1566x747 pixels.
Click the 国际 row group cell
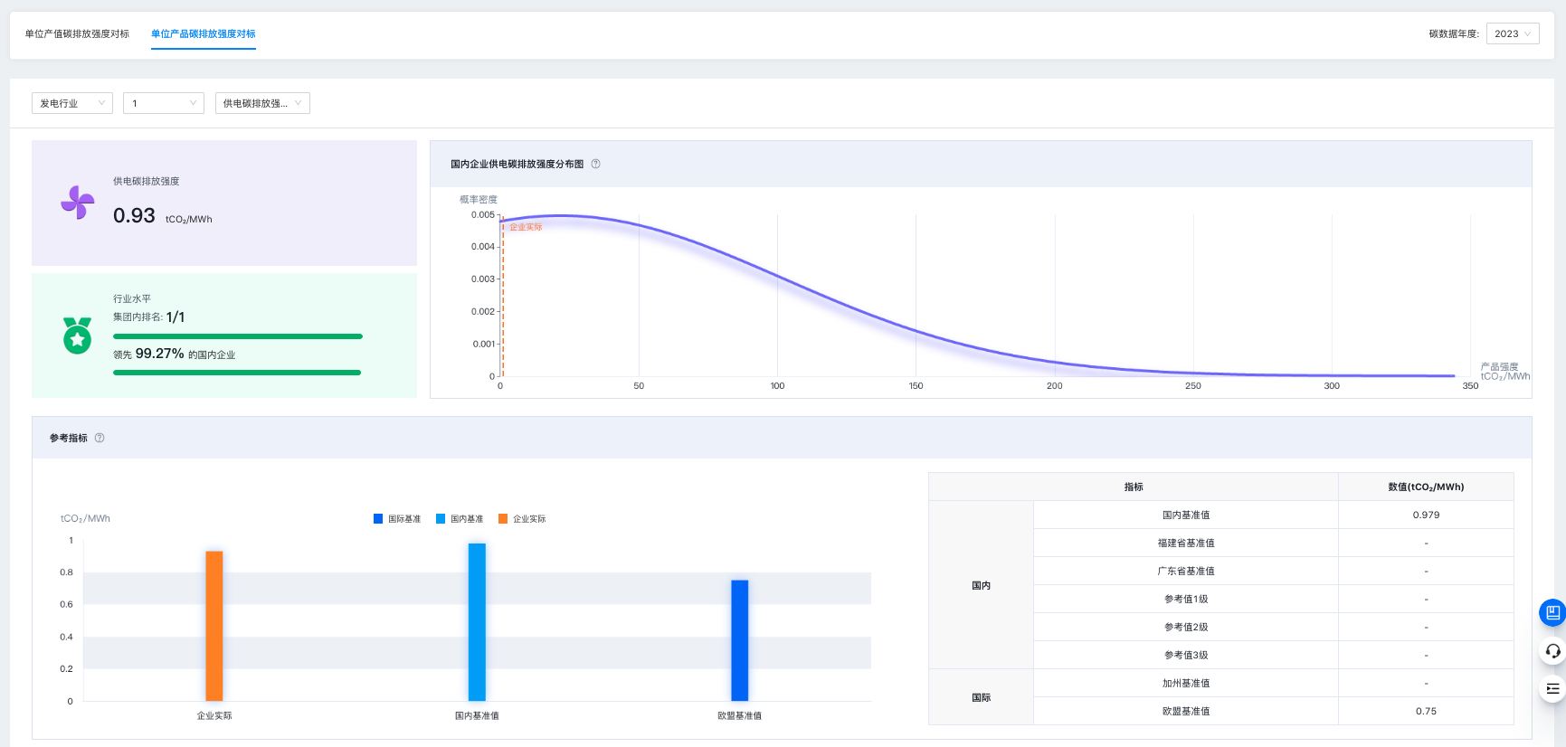coord(982,697)
